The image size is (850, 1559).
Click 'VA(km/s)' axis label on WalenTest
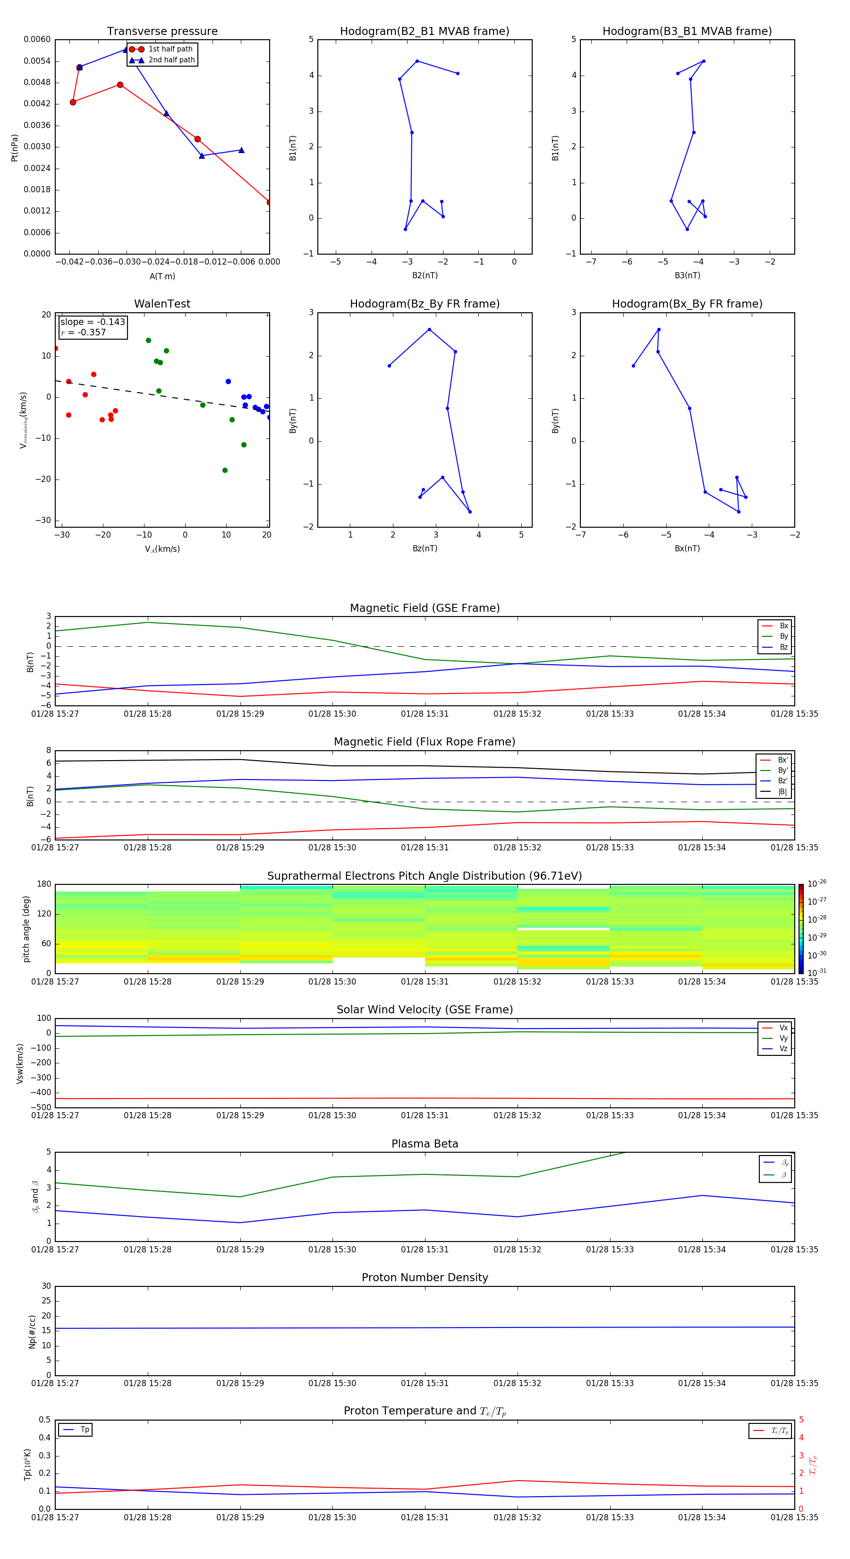click(x=162, y=549)
